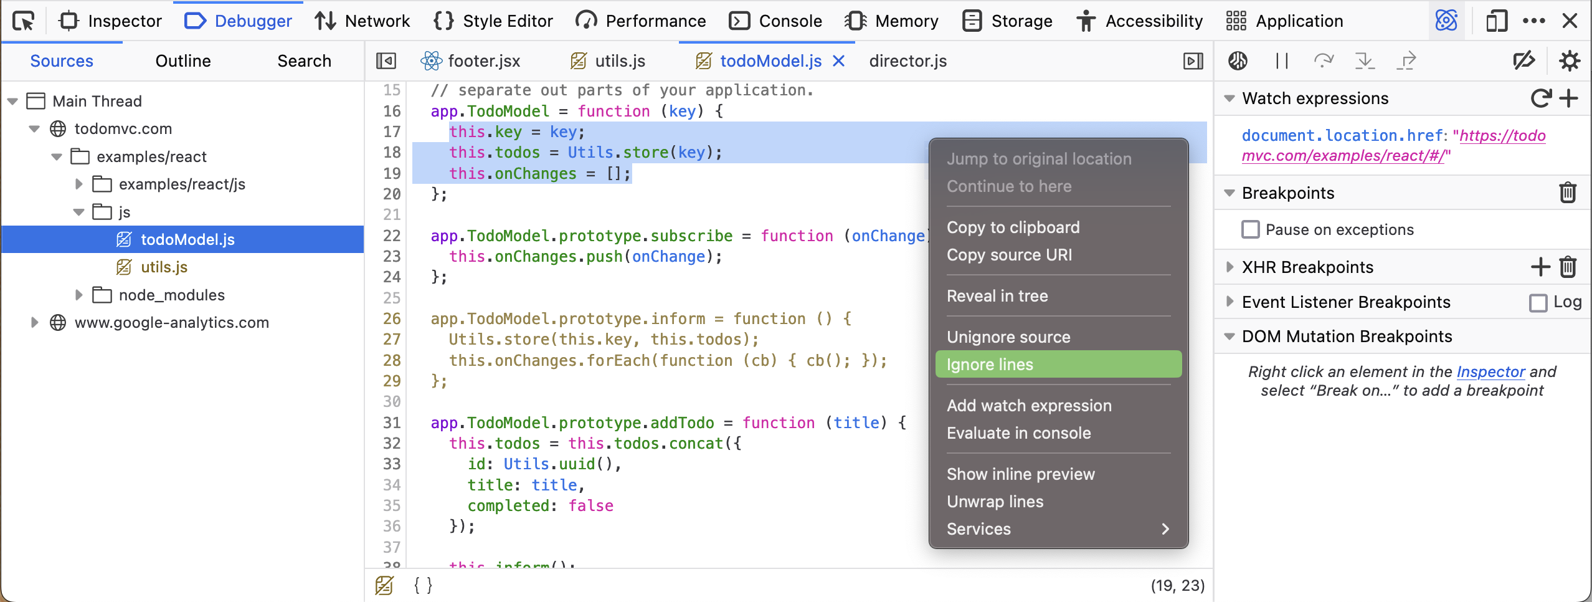Enable Pause on exceptions checkbox
The image size is (1592, 602).
point(1250,230)
